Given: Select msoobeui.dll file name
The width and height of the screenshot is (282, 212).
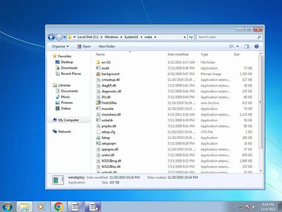Looking at the screenshot, I should [x=111, y=115].
